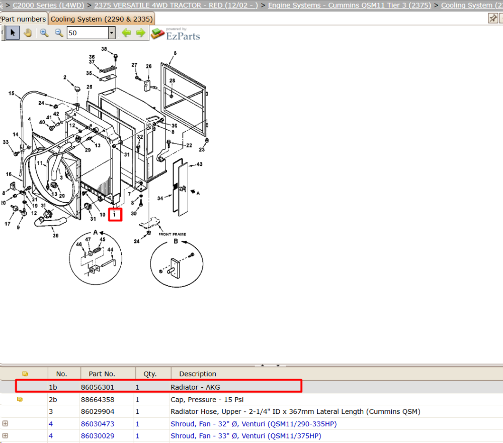Select Cooling System (2290 & 2335) tab

coord(102,19)
